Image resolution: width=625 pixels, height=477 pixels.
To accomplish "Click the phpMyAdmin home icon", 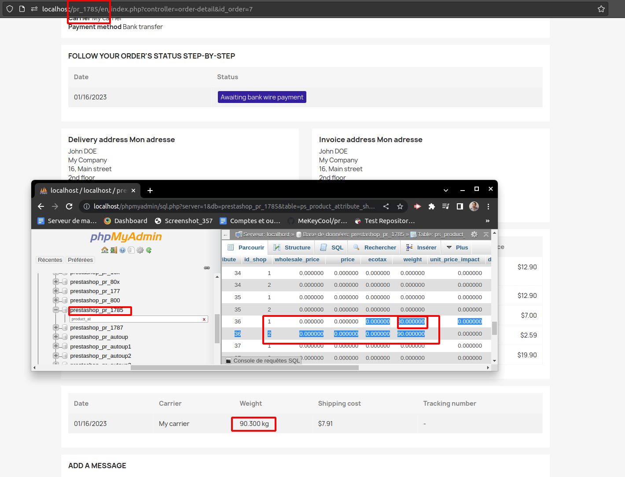I will [x=105, y=250].
